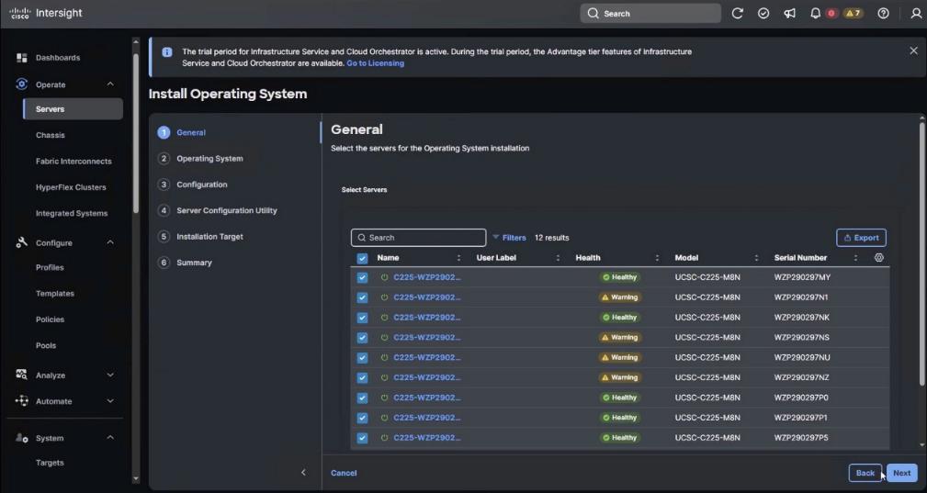This screenshot has width=927, height=493.
Task: Toggle the select-all servers header checkbox
Action: [362, 258]
